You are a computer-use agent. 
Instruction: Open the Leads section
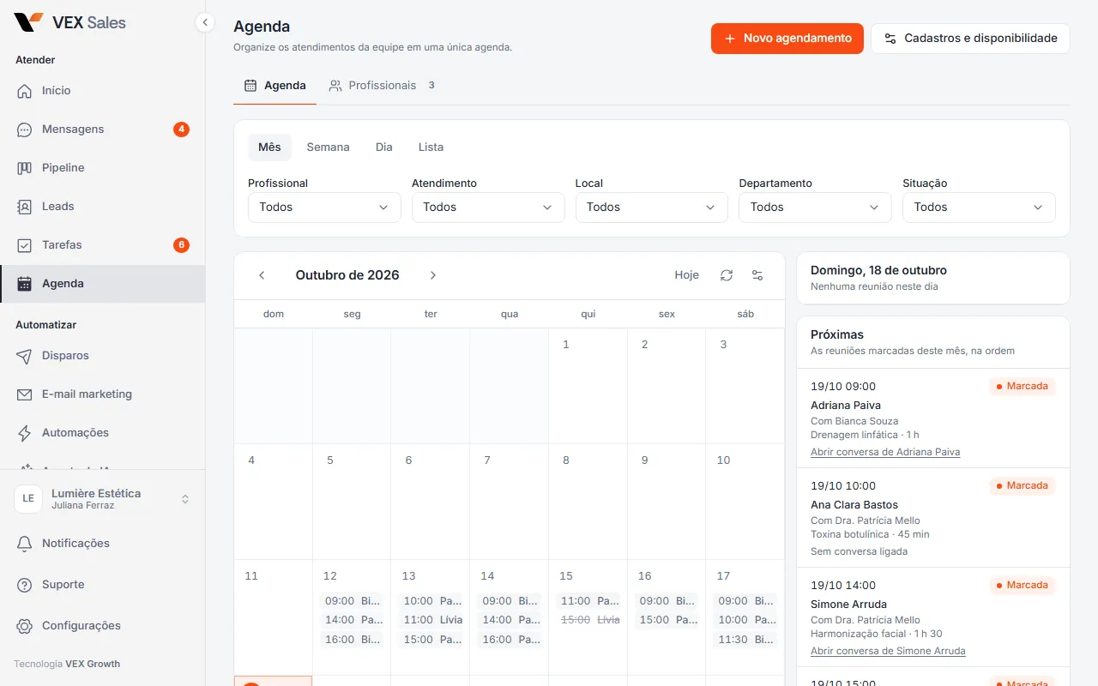(103, 207)
